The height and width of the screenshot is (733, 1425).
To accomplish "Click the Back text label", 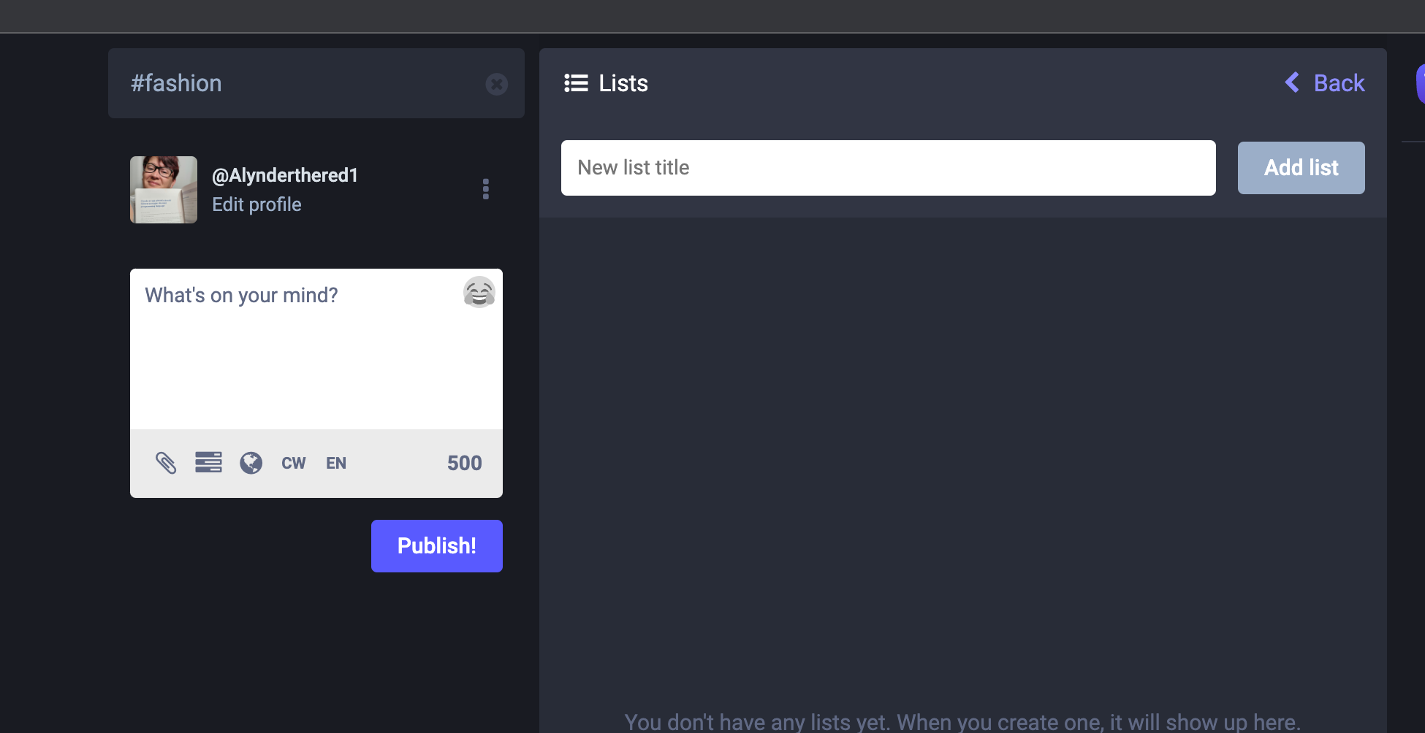I will click(1339, 83).
